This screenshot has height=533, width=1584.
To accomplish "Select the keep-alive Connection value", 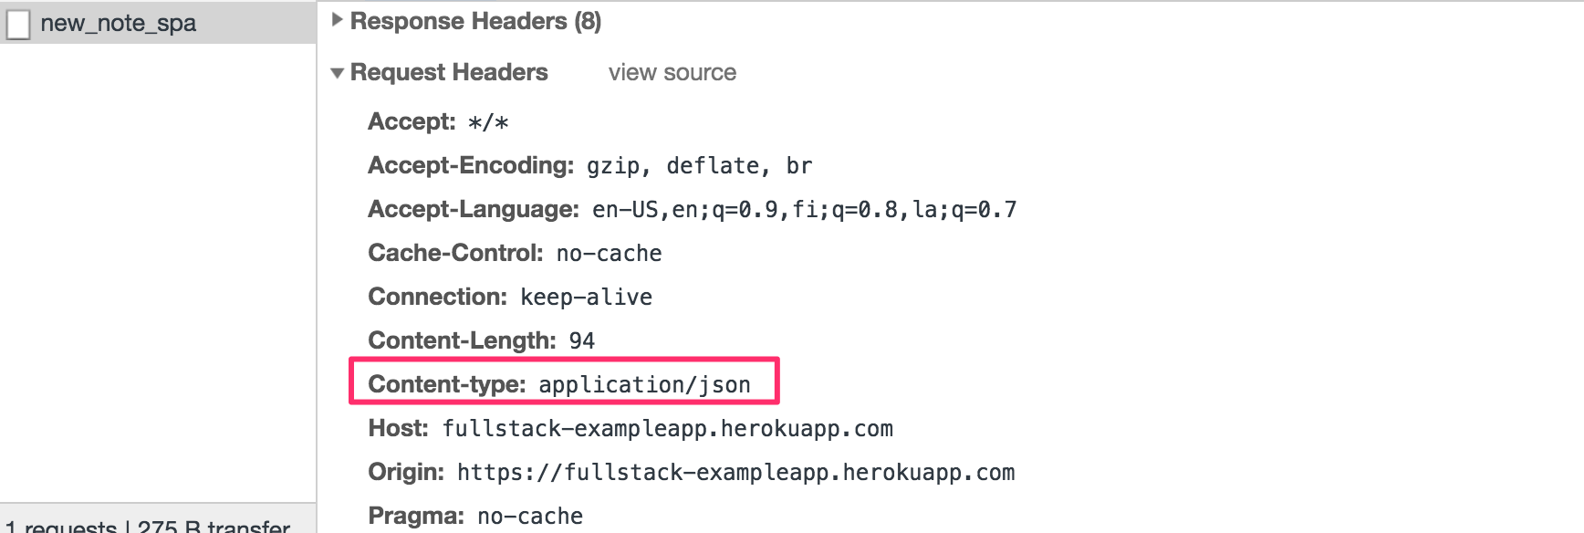I will pos(586,298).
